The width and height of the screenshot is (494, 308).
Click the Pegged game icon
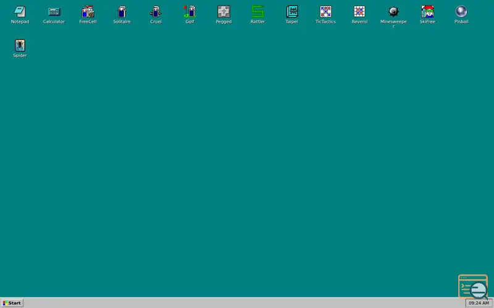pyautogui.click(x=224, y=12)
